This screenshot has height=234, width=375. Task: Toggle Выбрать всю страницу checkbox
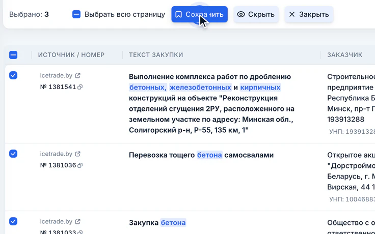(x=76, y=14)
